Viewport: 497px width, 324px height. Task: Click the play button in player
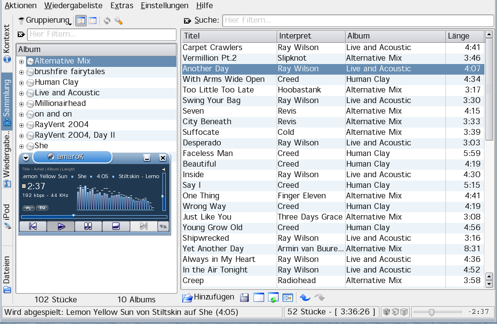point(61,226)
